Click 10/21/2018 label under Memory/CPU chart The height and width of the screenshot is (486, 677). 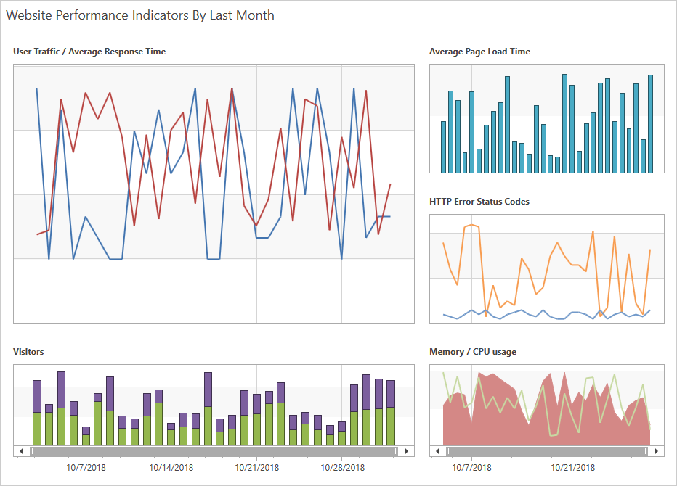click(x=572, y=467)
